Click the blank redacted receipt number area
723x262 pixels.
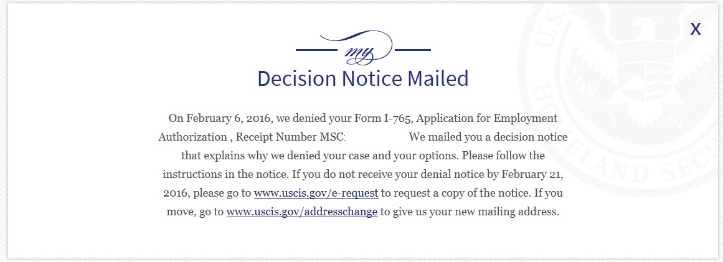[377, 137]
